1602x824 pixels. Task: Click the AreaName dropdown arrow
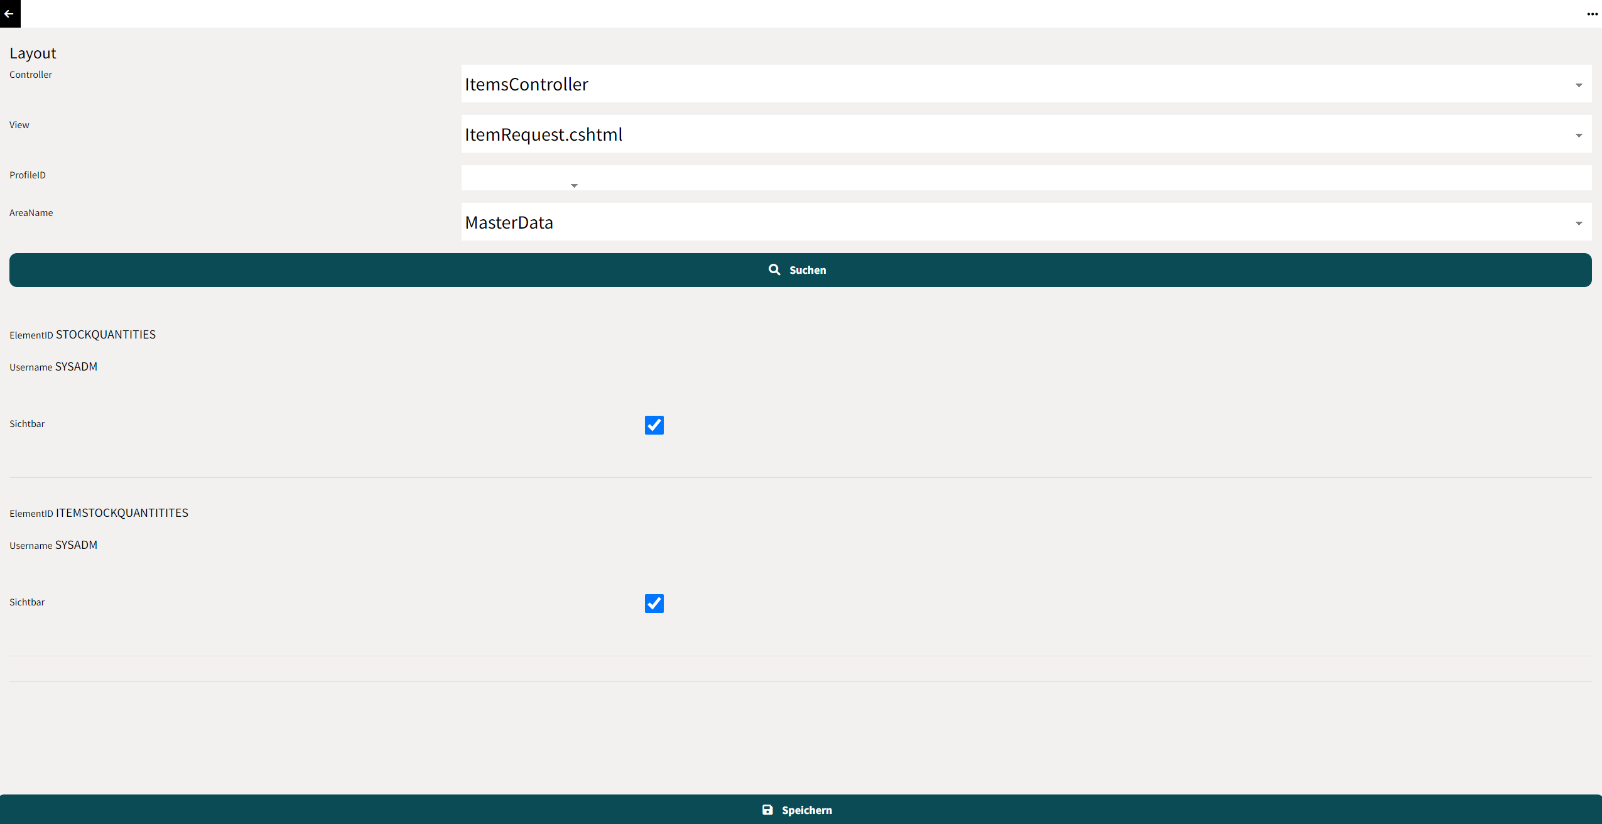point(1578,223)
